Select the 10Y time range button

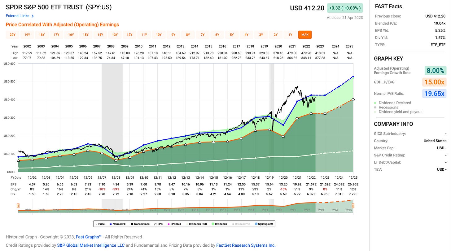pos(159,35)
